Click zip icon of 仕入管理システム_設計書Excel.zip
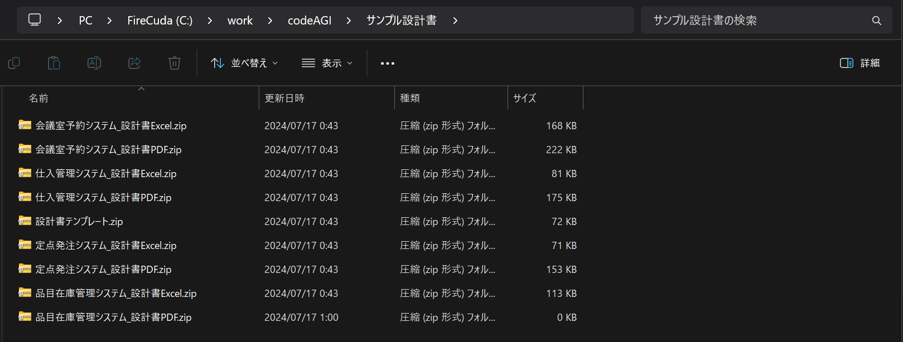 click(25, 173)
